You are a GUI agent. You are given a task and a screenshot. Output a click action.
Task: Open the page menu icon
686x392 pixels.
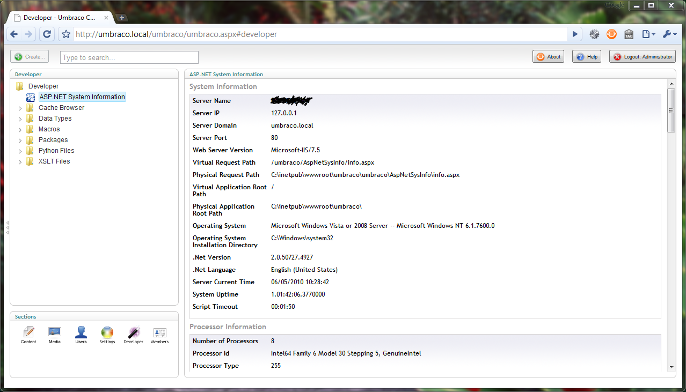(648, 34)
